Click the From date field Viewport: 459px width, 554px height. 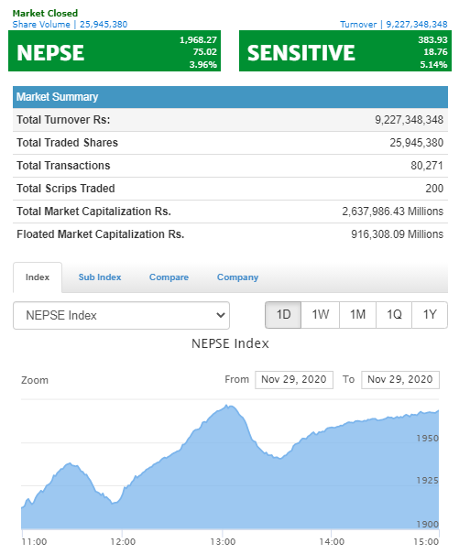tap(294, 380)
